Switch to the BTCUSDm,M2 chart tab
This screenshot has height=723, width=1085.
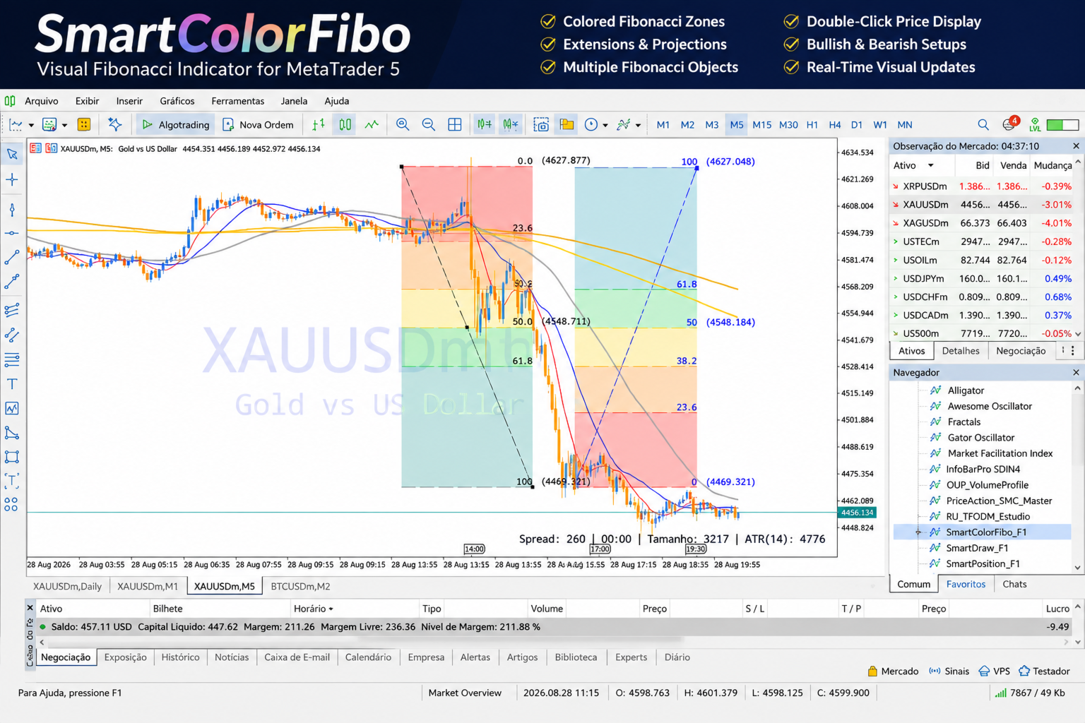pos(300,586)
